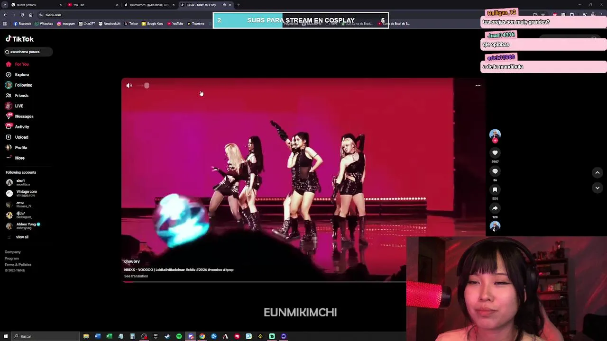
Task: Open the LIVE section
Action: 14,106
